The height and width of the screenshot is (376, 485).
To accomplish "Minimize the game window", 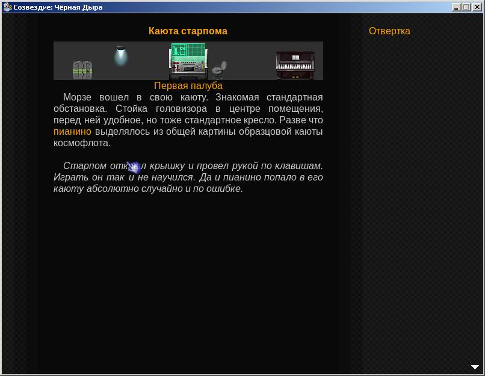I will click(x=457, y=7).
